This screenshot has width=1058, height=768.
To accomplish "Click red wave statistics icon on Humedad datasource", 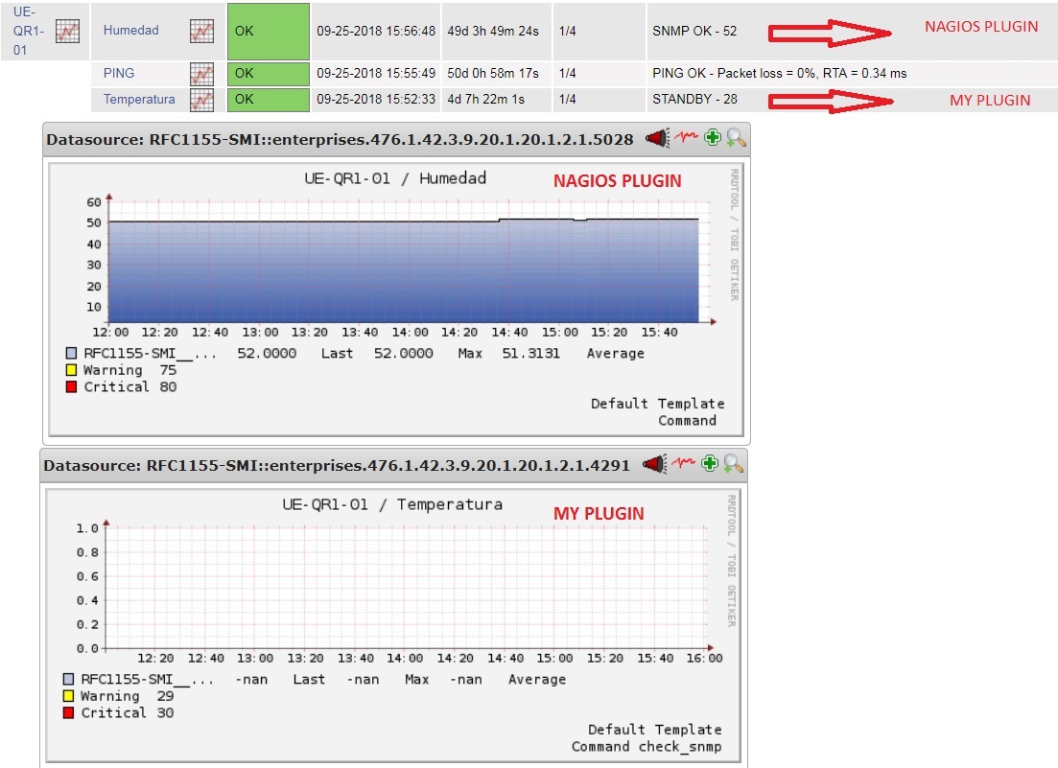I will pos(685,139).
